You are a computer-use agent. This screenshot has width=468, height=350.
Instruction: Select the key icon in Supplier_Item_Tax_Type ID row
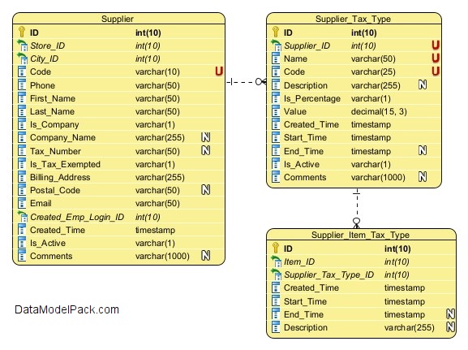click(x=276, y=248)
